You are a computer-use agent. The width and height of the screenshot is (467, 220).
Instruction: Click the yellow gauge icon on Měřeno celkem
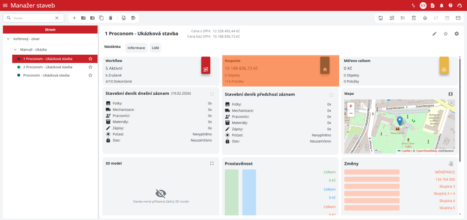click(x=444, y=69)
